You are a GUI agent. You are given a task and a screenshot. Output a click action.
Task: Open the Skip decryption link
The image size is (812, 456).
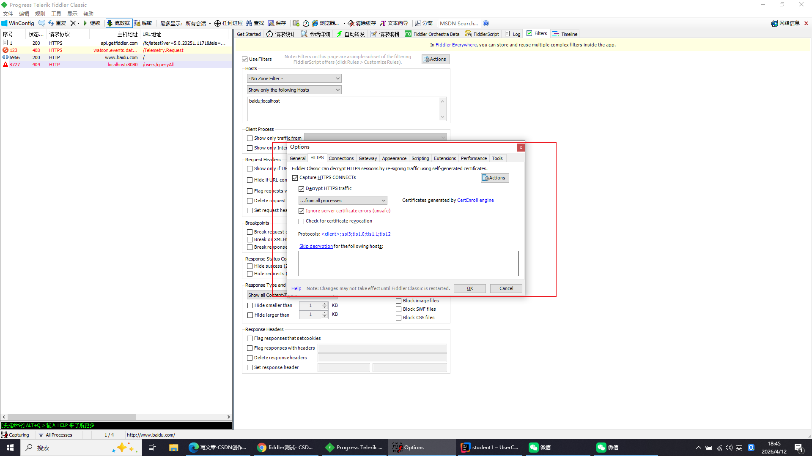pos(316,246)
